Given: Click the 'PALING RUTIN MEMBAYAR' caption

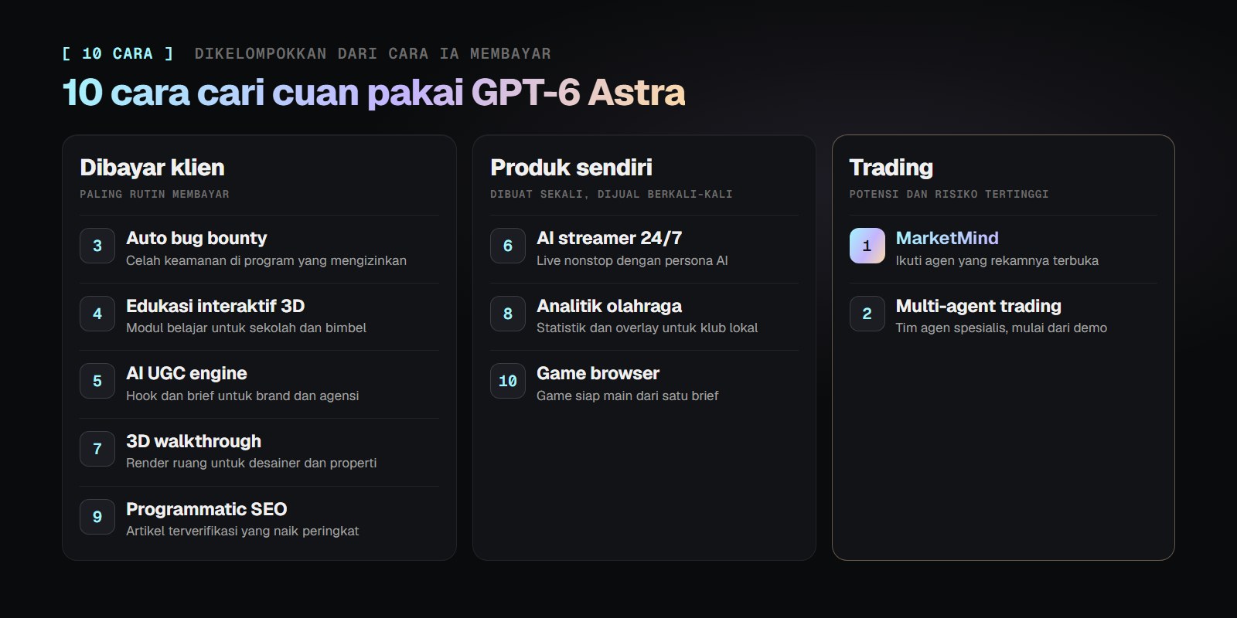Looking at the screenshot, I should tap(155, 194).
